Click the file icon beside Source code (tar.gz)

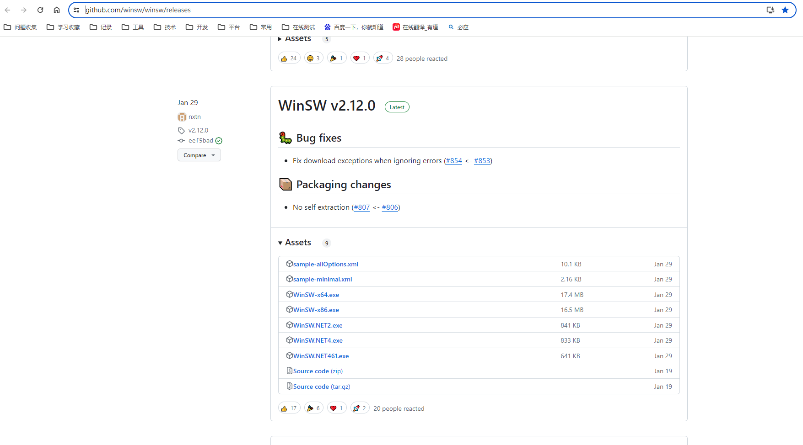(289, 386)
